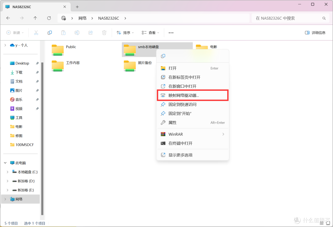The width and height of the screenshot is (333, 227).
Task: Click the Copy icon in toolbar
Action: [50, 33]
